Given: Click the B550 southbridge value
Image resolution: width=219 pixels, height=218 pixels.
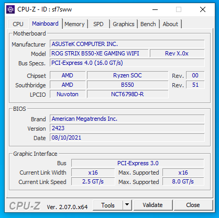Looking at the screenshot, I should [x=128, y=85].
